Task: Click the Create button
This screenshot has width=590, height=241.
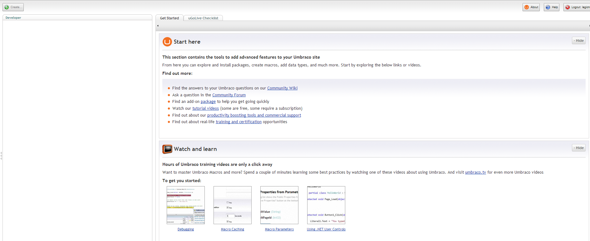Action: pos(13,7)
